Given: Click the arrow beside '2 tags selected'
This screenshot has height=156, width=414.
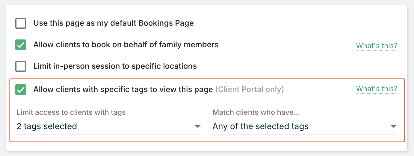Looking at the screenshot, I should 197,126.
